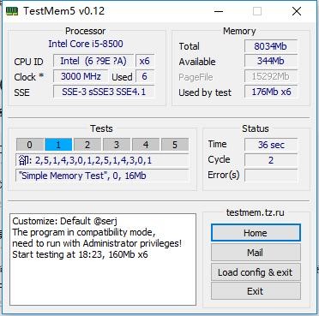Click "Start testing at 18:23" log line
This screenshot has width=319, height=316.
coord(80,254)
